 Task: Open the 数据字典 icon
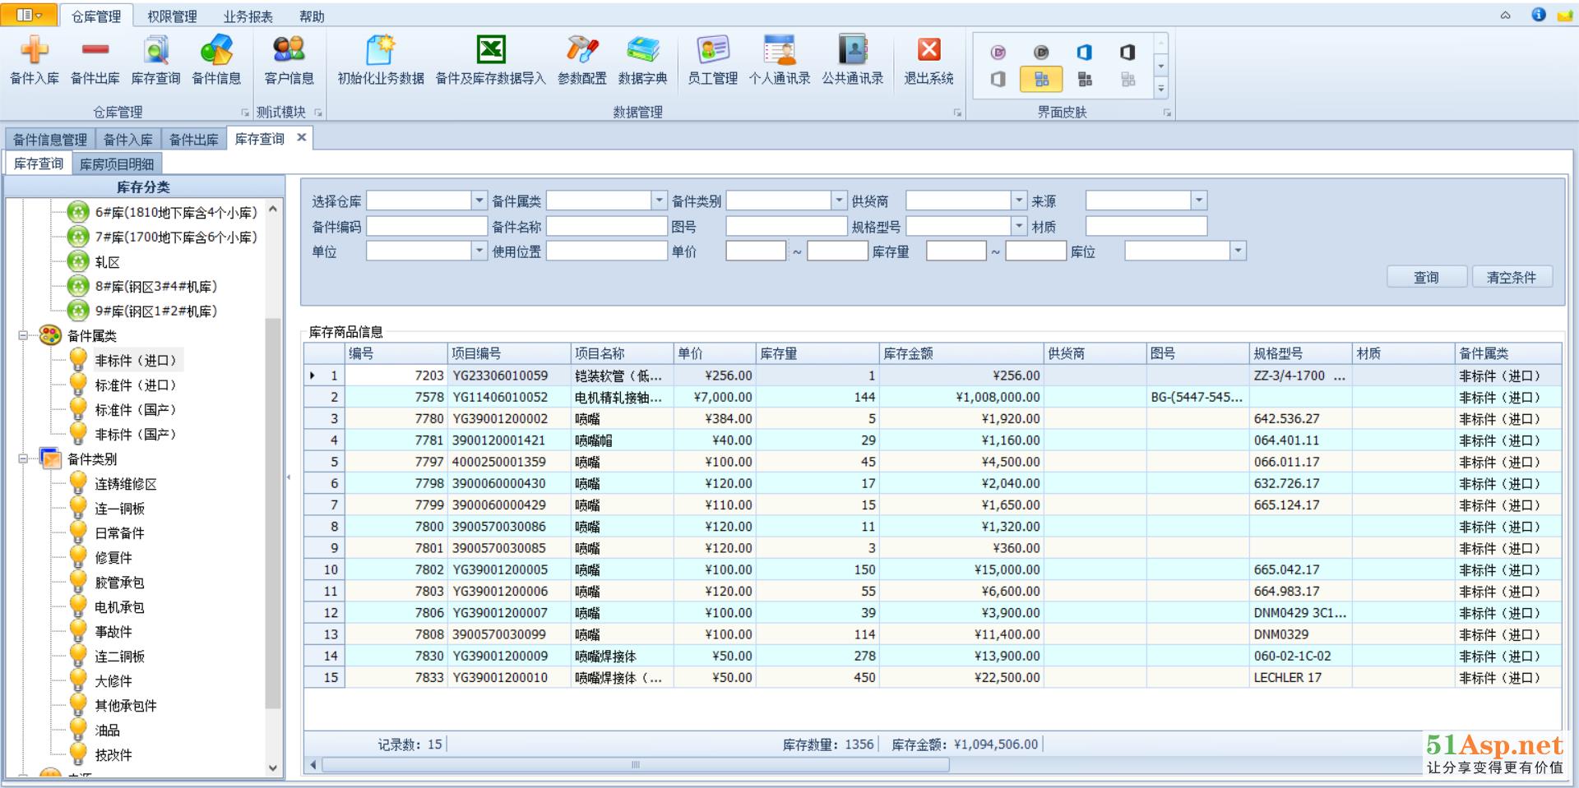click(642, 51)
